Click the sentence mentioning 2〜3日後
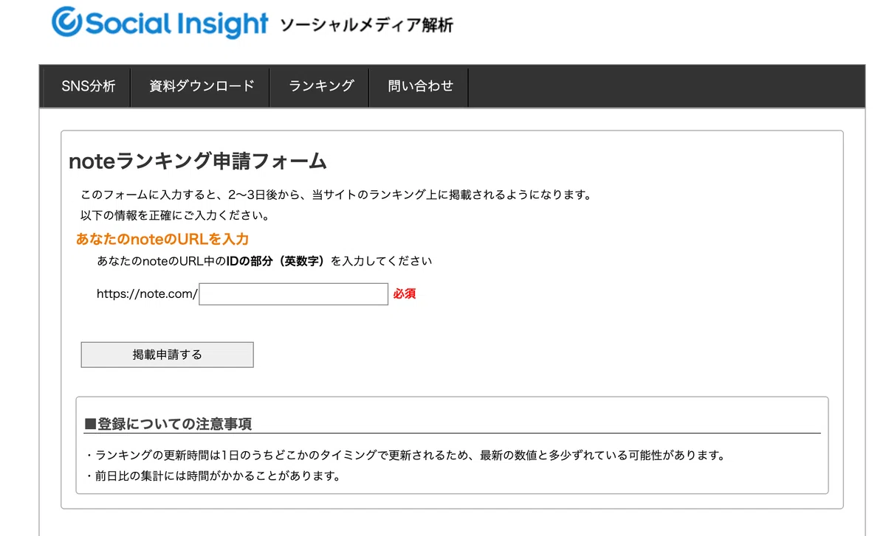886x536 pixels. click(336, 195)
